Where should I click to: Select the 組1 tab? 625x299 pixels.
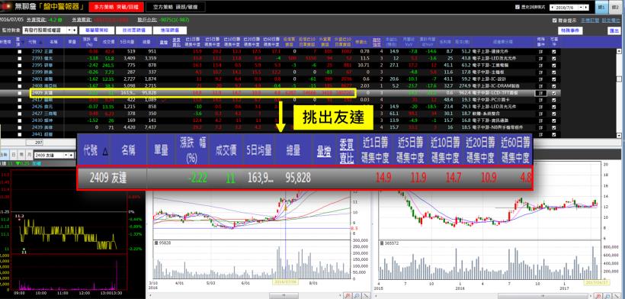click(601, 7)
